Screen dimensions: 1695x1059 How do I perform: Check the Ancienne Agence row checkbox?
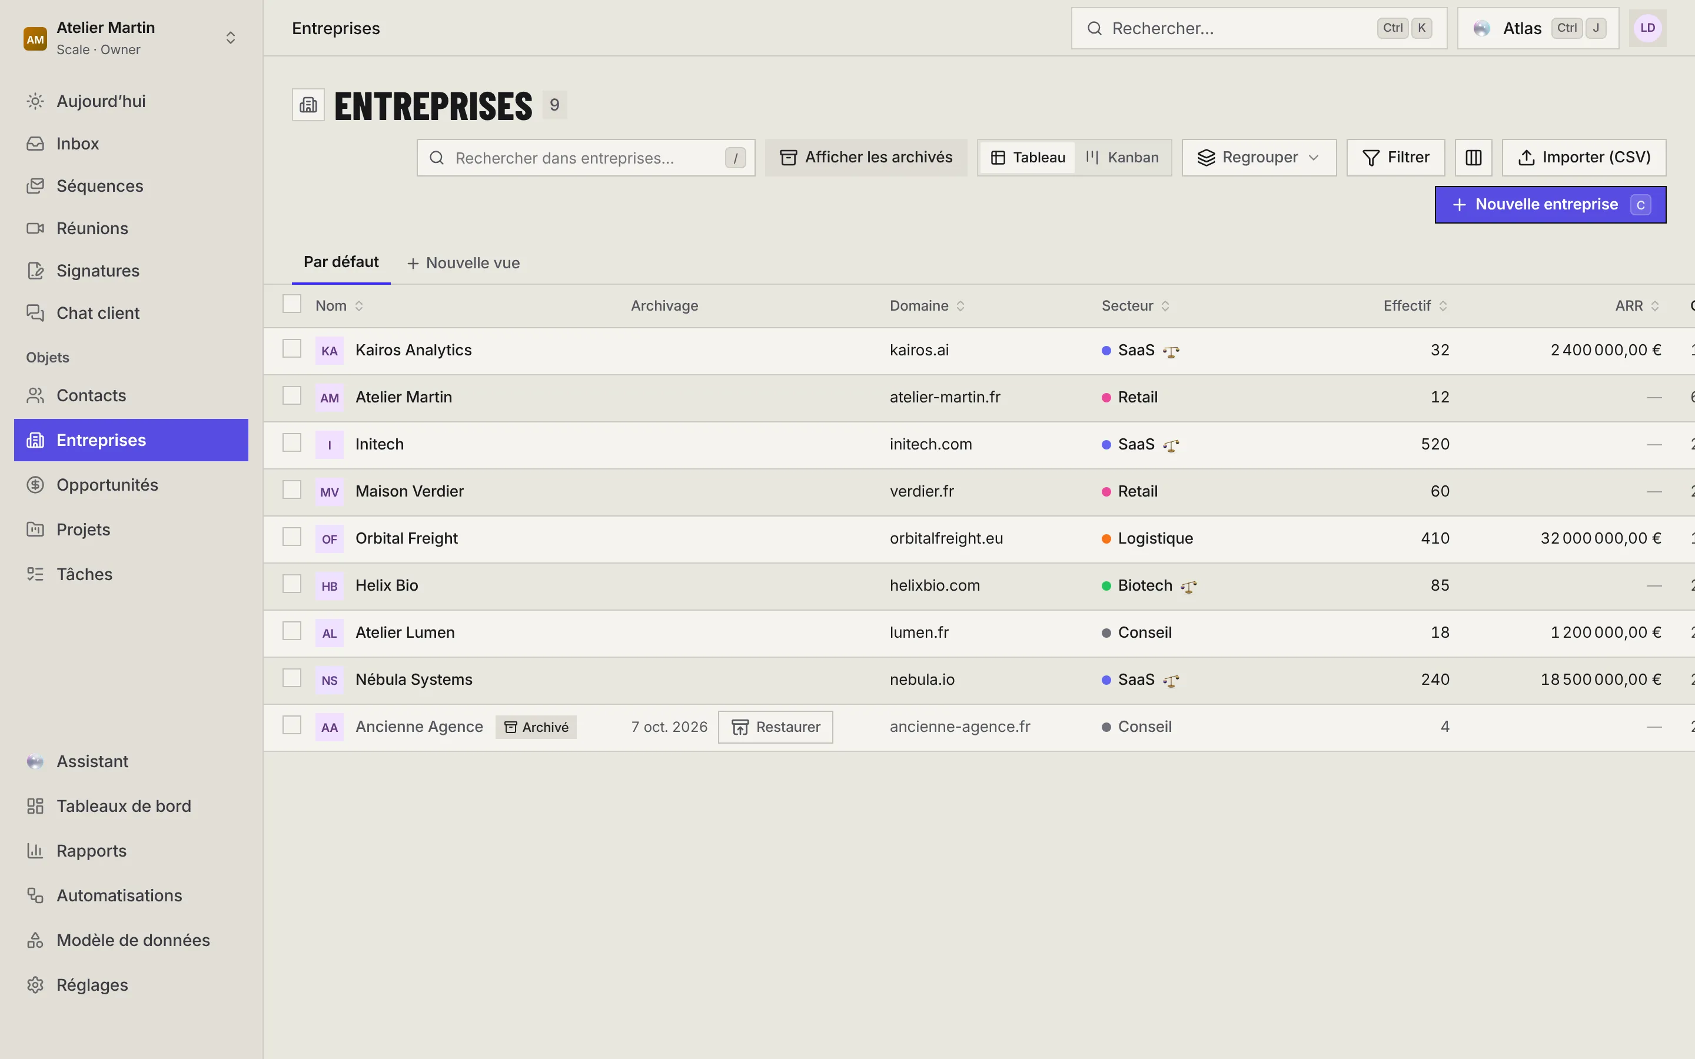click(291, 725)
